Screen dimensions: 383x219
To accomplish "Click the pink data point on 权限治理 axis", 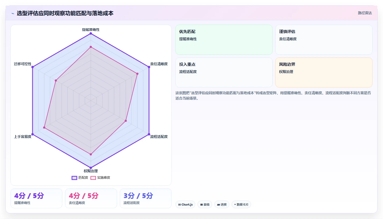I will pos(91,154).
